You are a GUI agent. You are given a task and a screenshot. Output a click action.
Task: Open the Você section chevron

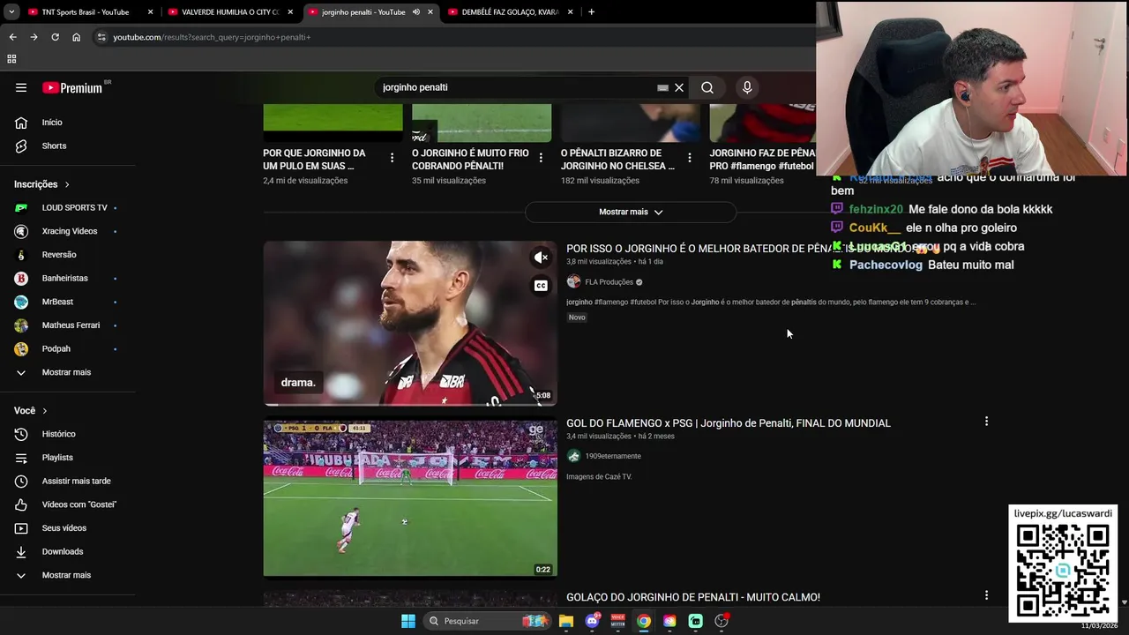pyautogui.click(x=45, y=411)
